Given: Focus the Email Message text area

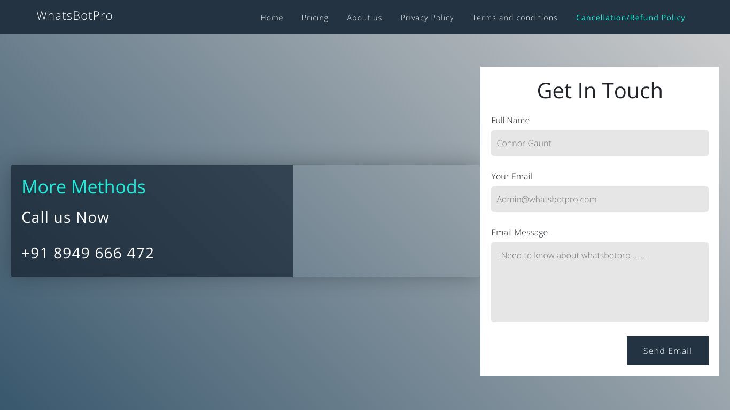Looking at the screenshot, I should (x=600, y=282).
